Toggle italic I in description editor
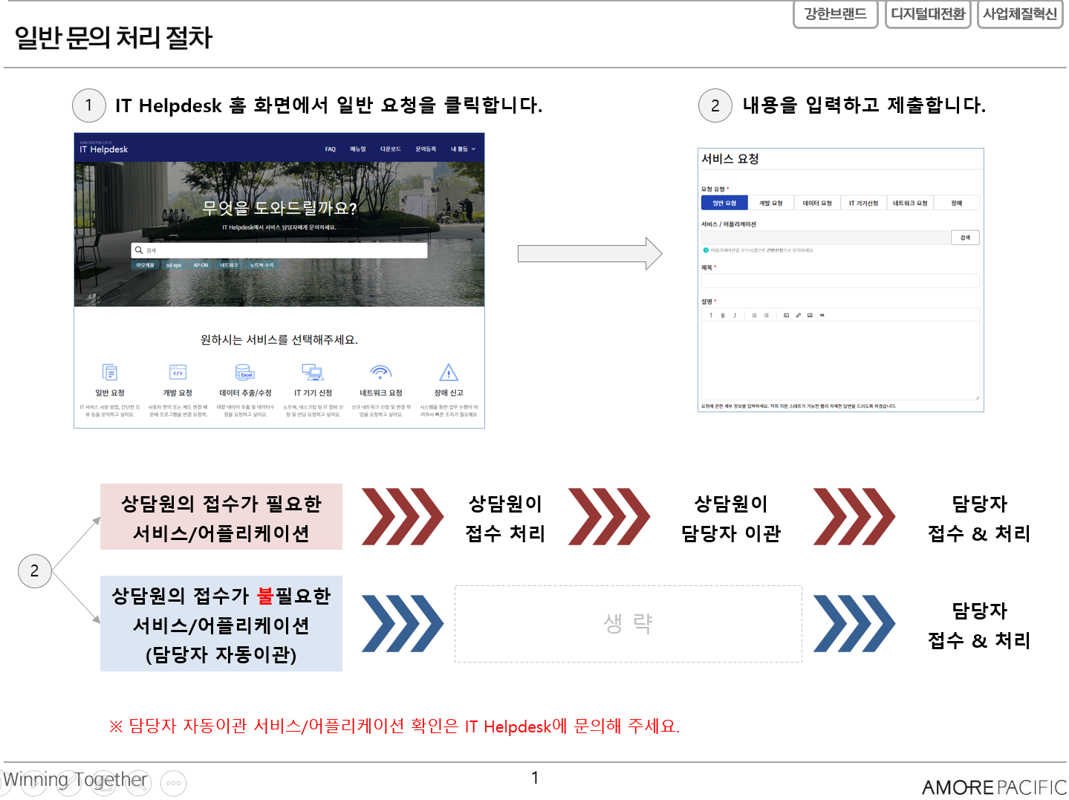Image resolution: width=1069 pixels, height=800 pixels. click(735, 316)
